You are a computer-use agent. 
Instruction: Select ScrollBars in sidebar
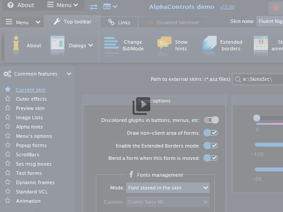point(27,155)
